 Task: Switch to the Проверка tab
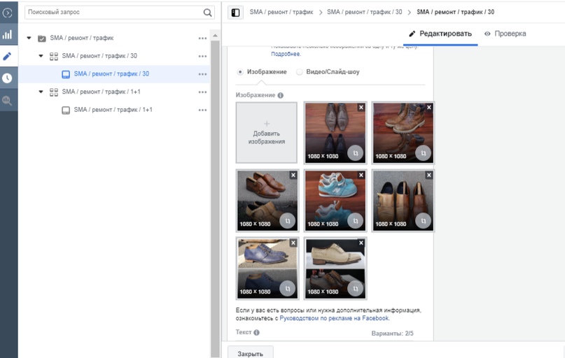point(504,34)
